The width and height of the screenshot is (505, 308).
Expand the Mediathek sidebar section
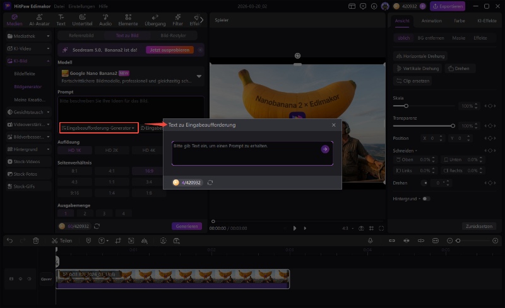pyautogui.click(x=28, y=36)
